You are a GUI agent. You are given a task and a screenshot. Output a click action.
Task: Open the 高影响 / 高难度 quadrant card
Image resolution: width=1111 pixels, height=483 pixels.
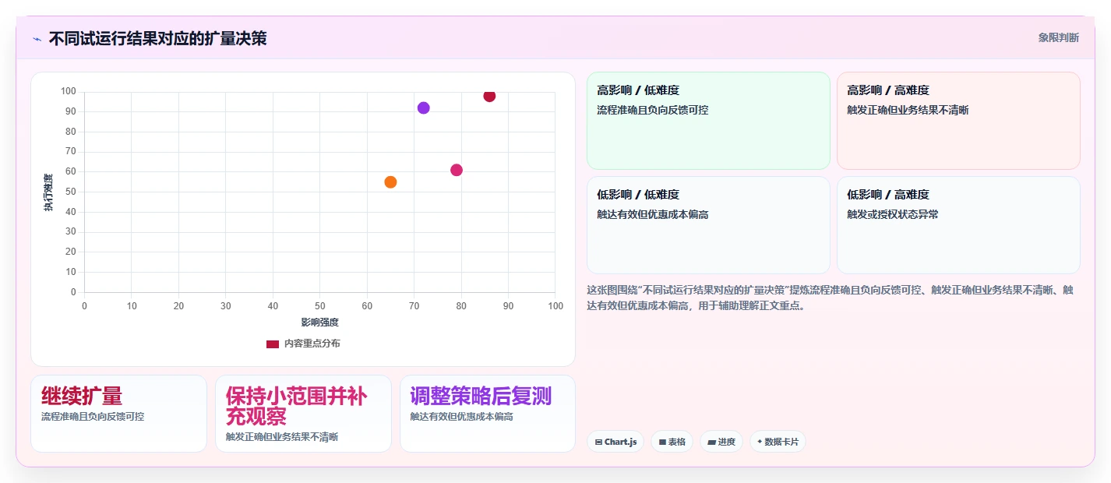coord(958,121)
